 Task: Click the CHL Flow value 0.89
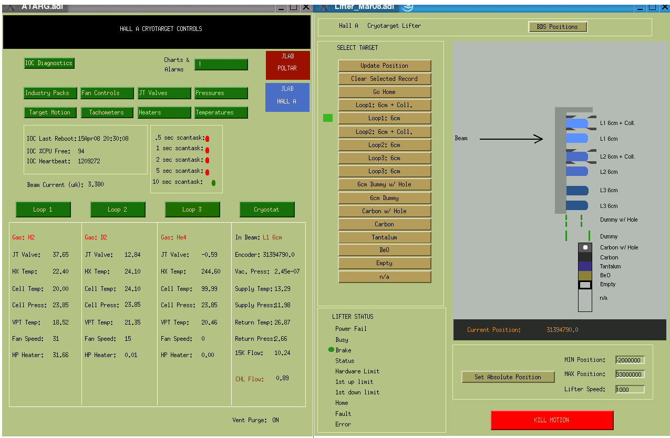pyautogui.click(x=282, y=378)
